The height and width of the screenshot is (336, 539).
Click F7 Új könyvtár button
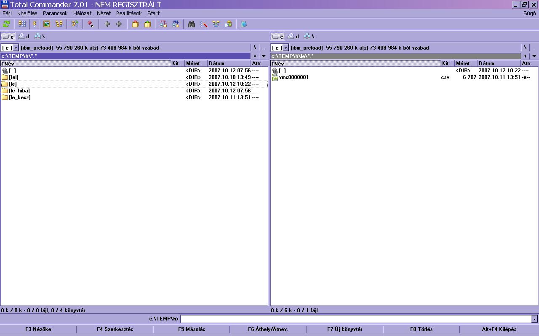pyautogui.click(x=345, y=329)
